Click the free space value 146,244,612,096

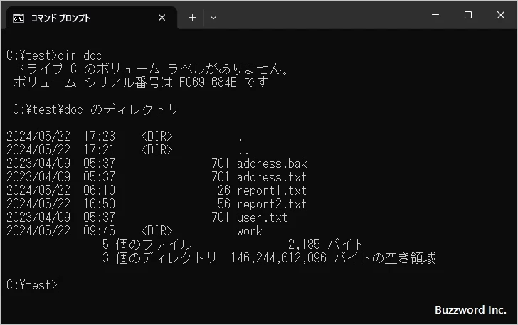279,258
